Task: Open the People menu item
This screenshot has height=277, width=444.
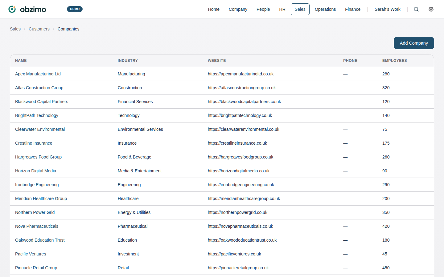Action: [x=263, y=9]
